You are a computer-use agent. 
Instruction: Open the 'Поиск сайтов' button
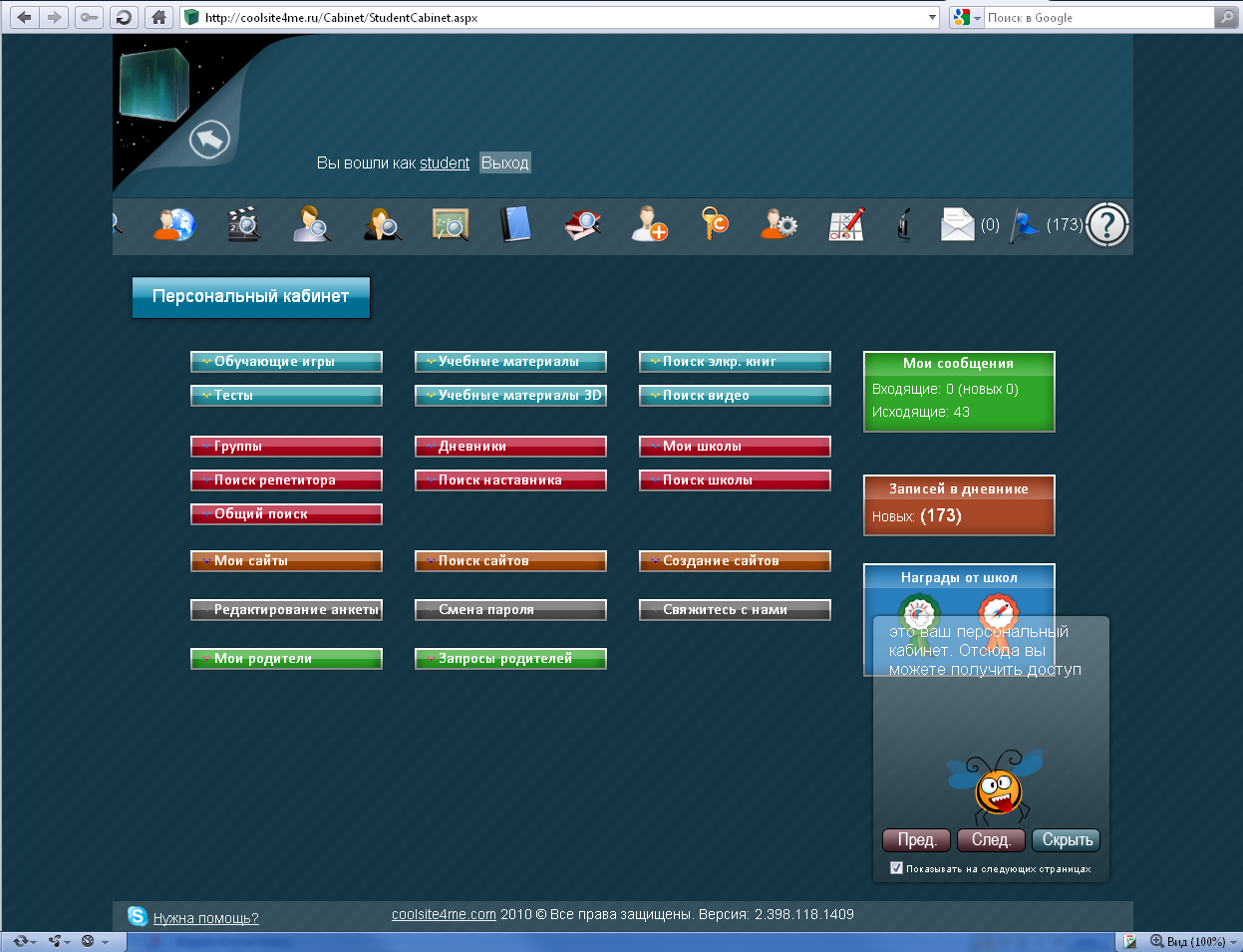click(x=510, y=561)
